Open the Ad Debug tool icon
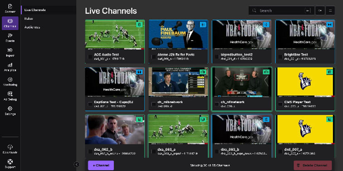The image size is (343, 171). [10, 96]
